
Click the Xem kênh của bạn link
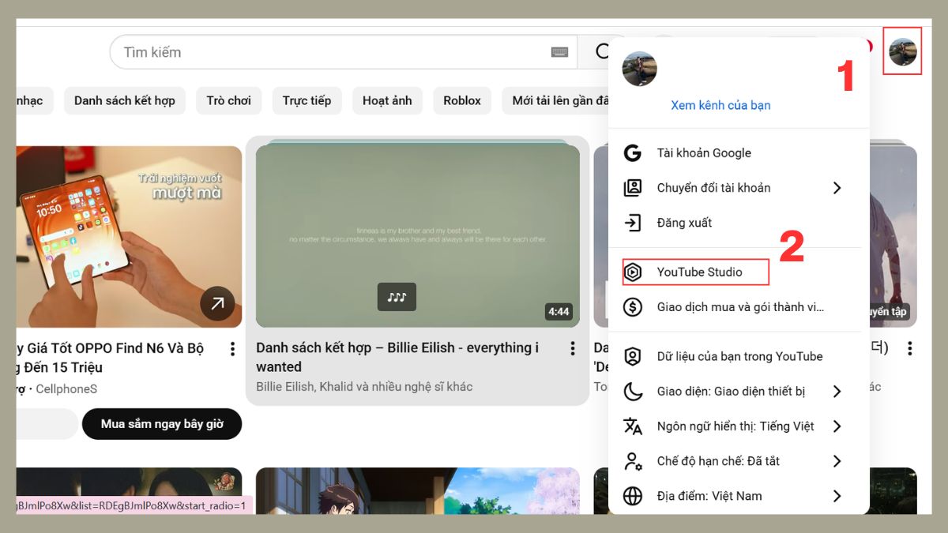[720, 105]
